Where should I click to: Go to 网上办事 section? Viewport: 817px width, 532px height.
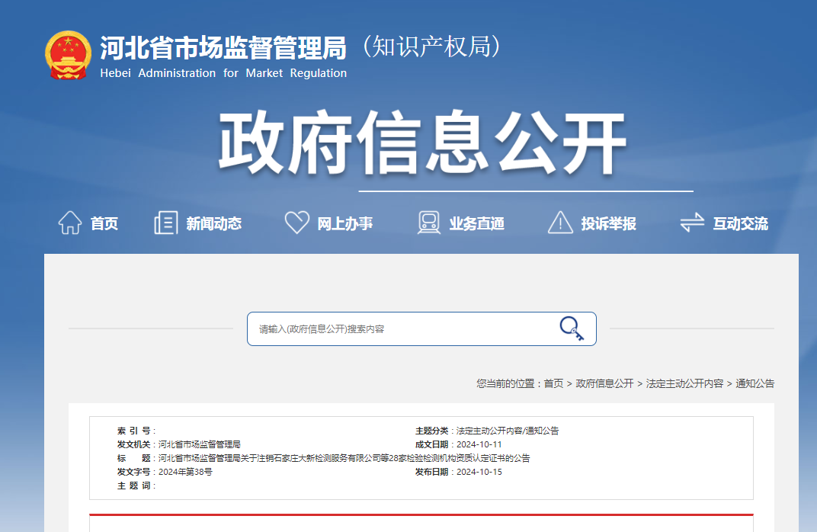tap(345, 224)
